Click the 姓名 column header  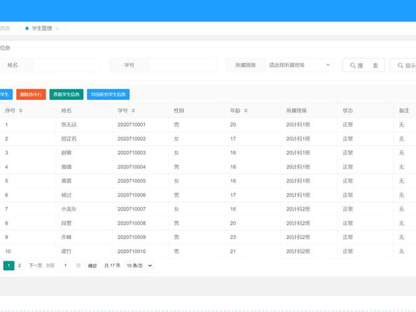point(67,111)
